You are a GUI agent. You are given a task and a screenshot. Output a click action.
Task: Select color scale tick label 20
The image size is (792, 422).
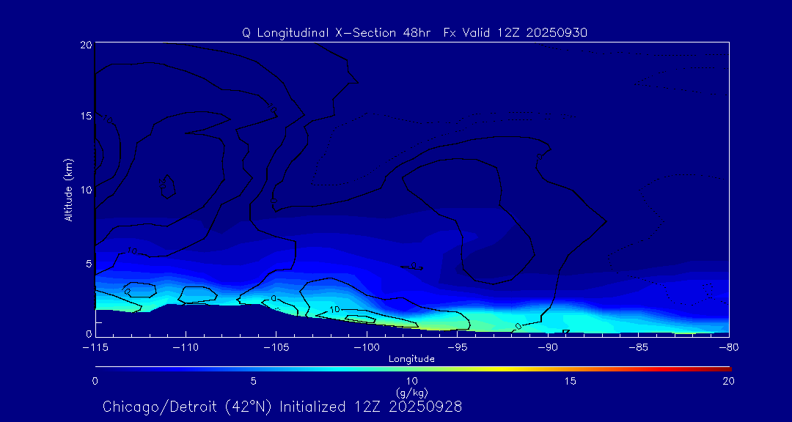(729, 381)
